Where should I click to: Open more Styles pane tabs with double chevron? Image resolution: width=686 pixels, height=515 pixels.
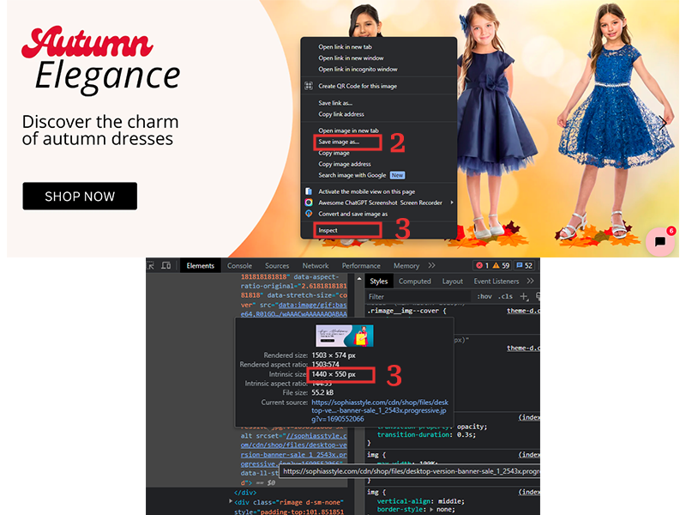530,282
